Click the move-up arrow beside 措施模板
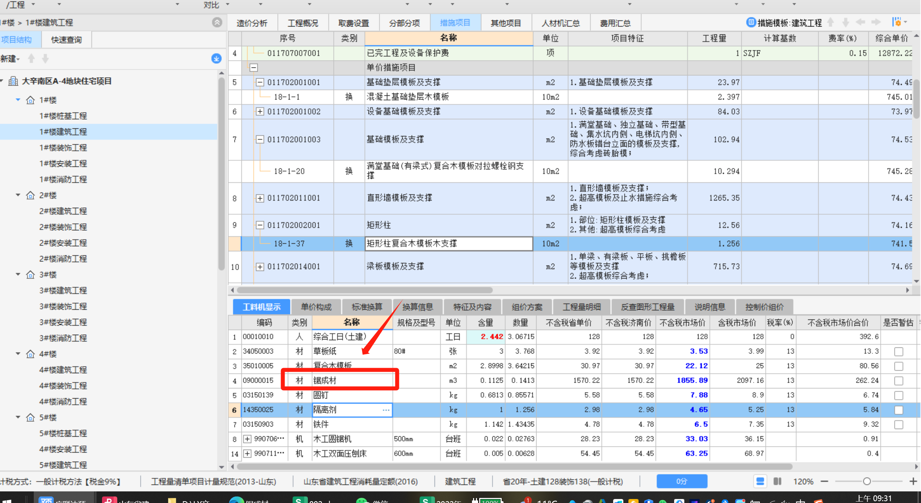Viewport: 921px width, 503px height. (831, 22)
